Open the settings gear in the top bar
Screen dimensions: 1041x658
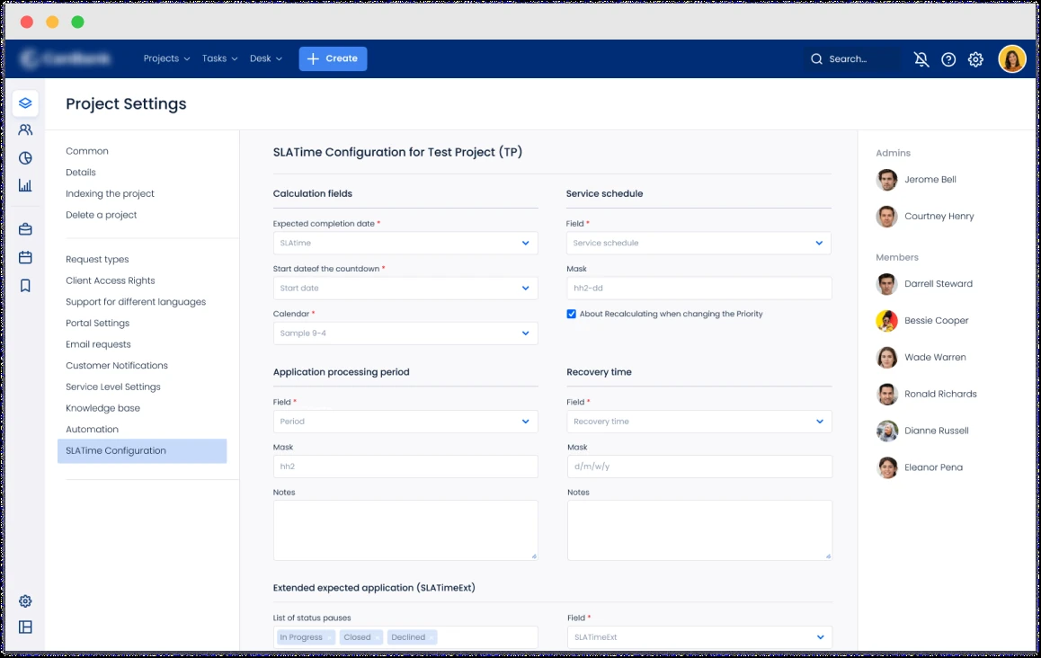point(975,59)
